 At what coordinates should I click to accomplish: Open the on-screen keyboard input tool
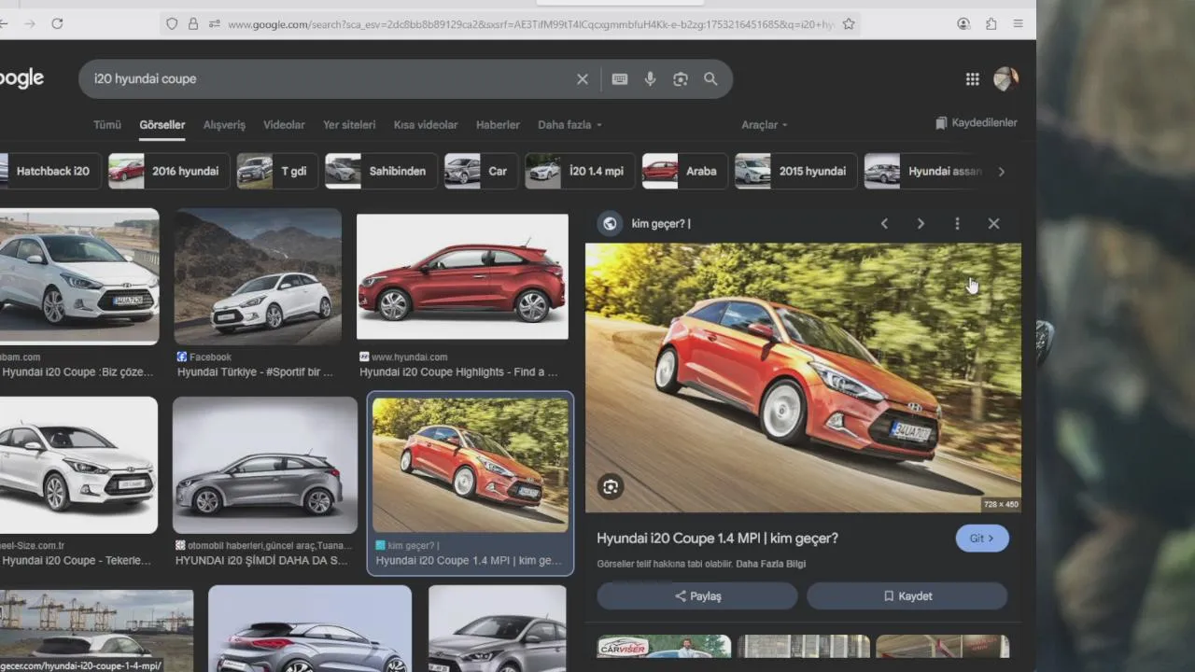coord(620,79)
